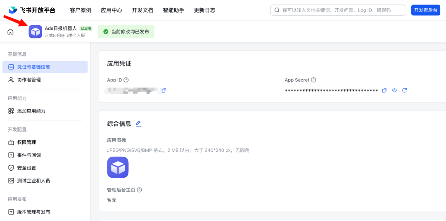Click the 应用图标 cube thumbnail

pyautogui.click(x=118, y=167)
